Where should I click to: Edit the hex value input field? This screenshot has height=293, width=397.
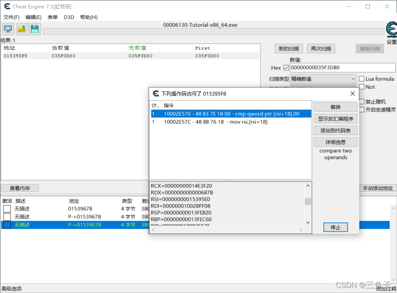click(x=342, y=67)
